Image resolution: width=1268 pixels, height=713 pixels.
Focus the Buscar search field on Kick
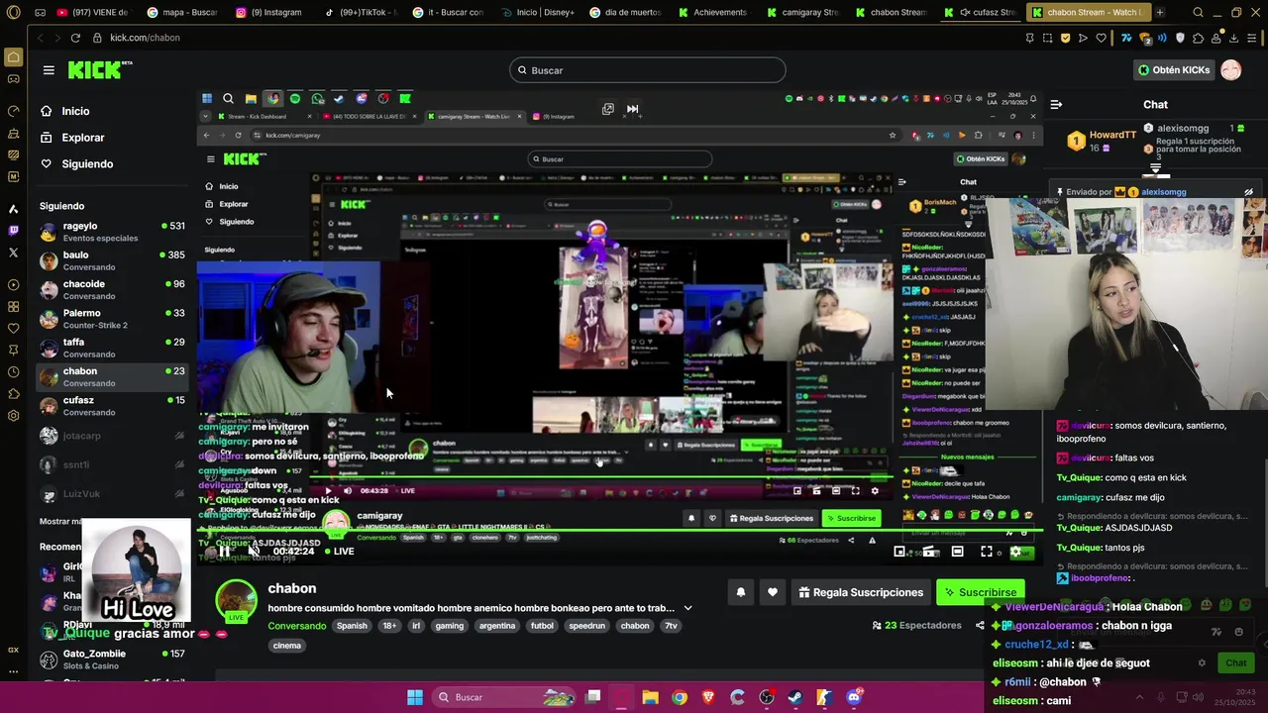(x=648, y=70)
